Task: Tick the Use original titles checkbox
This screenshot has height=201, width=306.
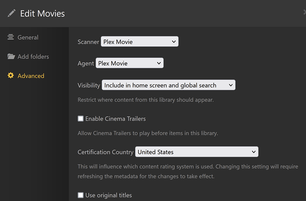Action: tap(81, 195)
